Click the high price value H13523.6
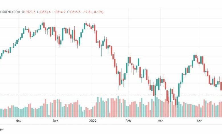 click(44, 12)
